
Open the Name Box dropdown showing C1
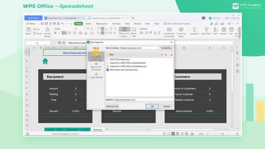coord(50,43)
